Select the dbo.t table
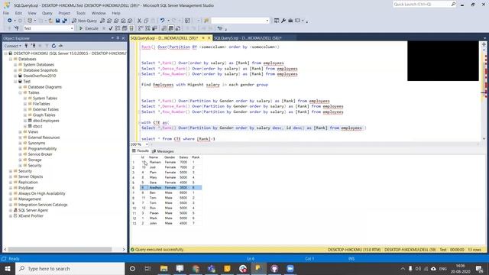 [x=37, y=126]
